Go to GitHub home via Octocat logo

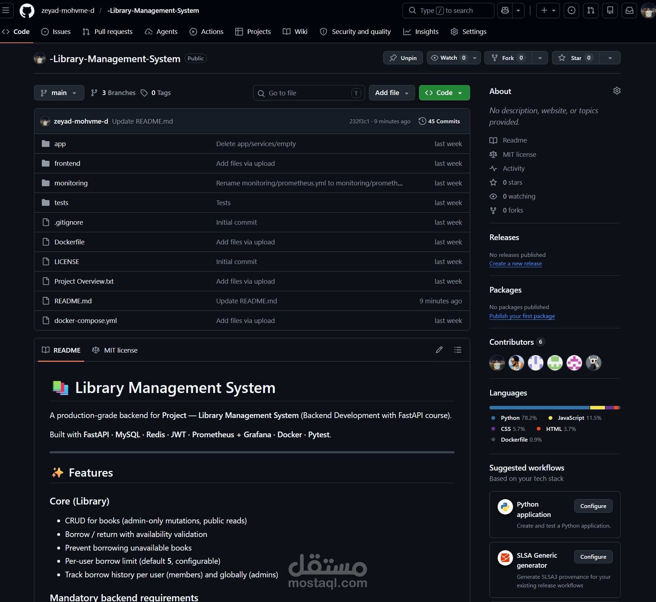27,11
